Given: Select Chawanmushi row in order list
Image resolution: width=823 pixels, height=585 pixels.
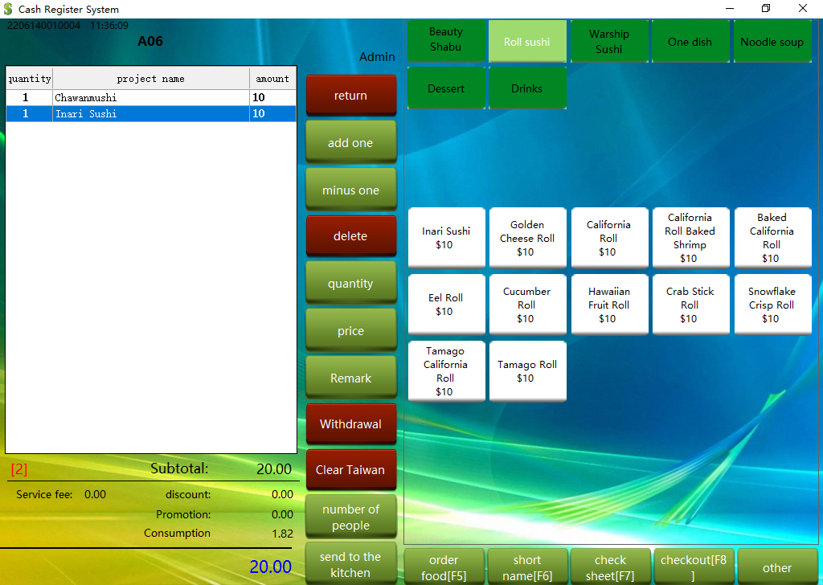Looking at the screenshot, I should pos(151,98).
